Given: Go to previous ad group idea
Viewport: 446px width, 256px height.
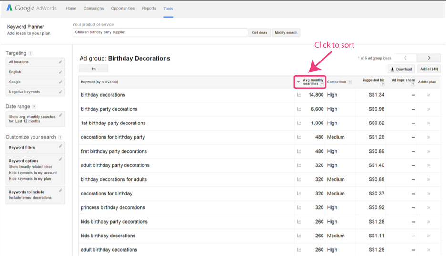Looking at the screenshot, I should pyautogui.click(x=405, y=58).
